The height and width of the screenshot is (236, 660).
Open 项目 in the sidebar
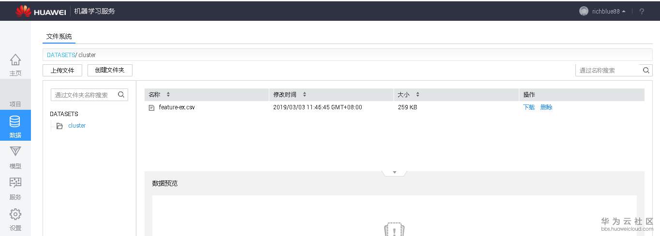(15, 104)
